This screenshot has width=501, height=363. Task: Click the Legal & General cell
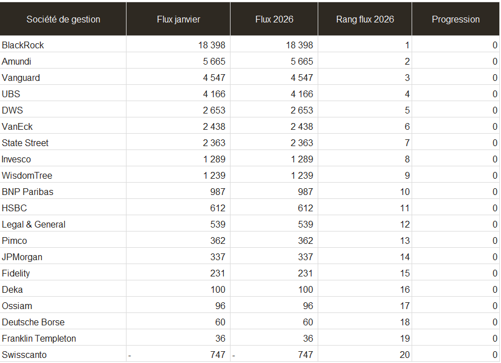(x=34, y=224)
